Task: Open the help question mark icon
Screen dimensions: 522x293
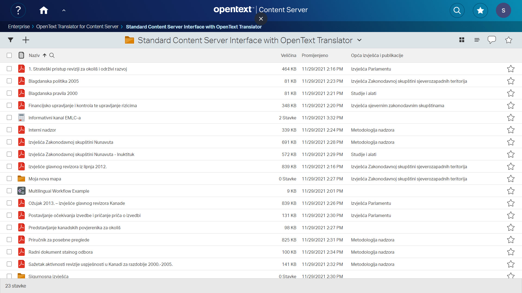Action: (x=18, y=10)
